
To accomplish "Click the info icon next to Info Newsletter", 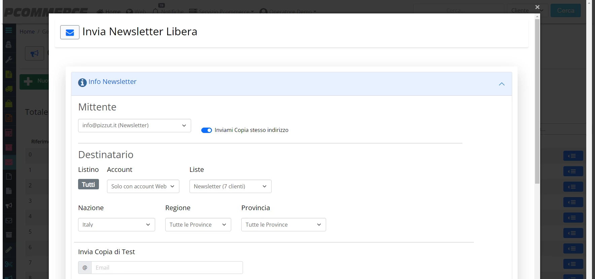I will pyautogui.click(x=82, y=82).
